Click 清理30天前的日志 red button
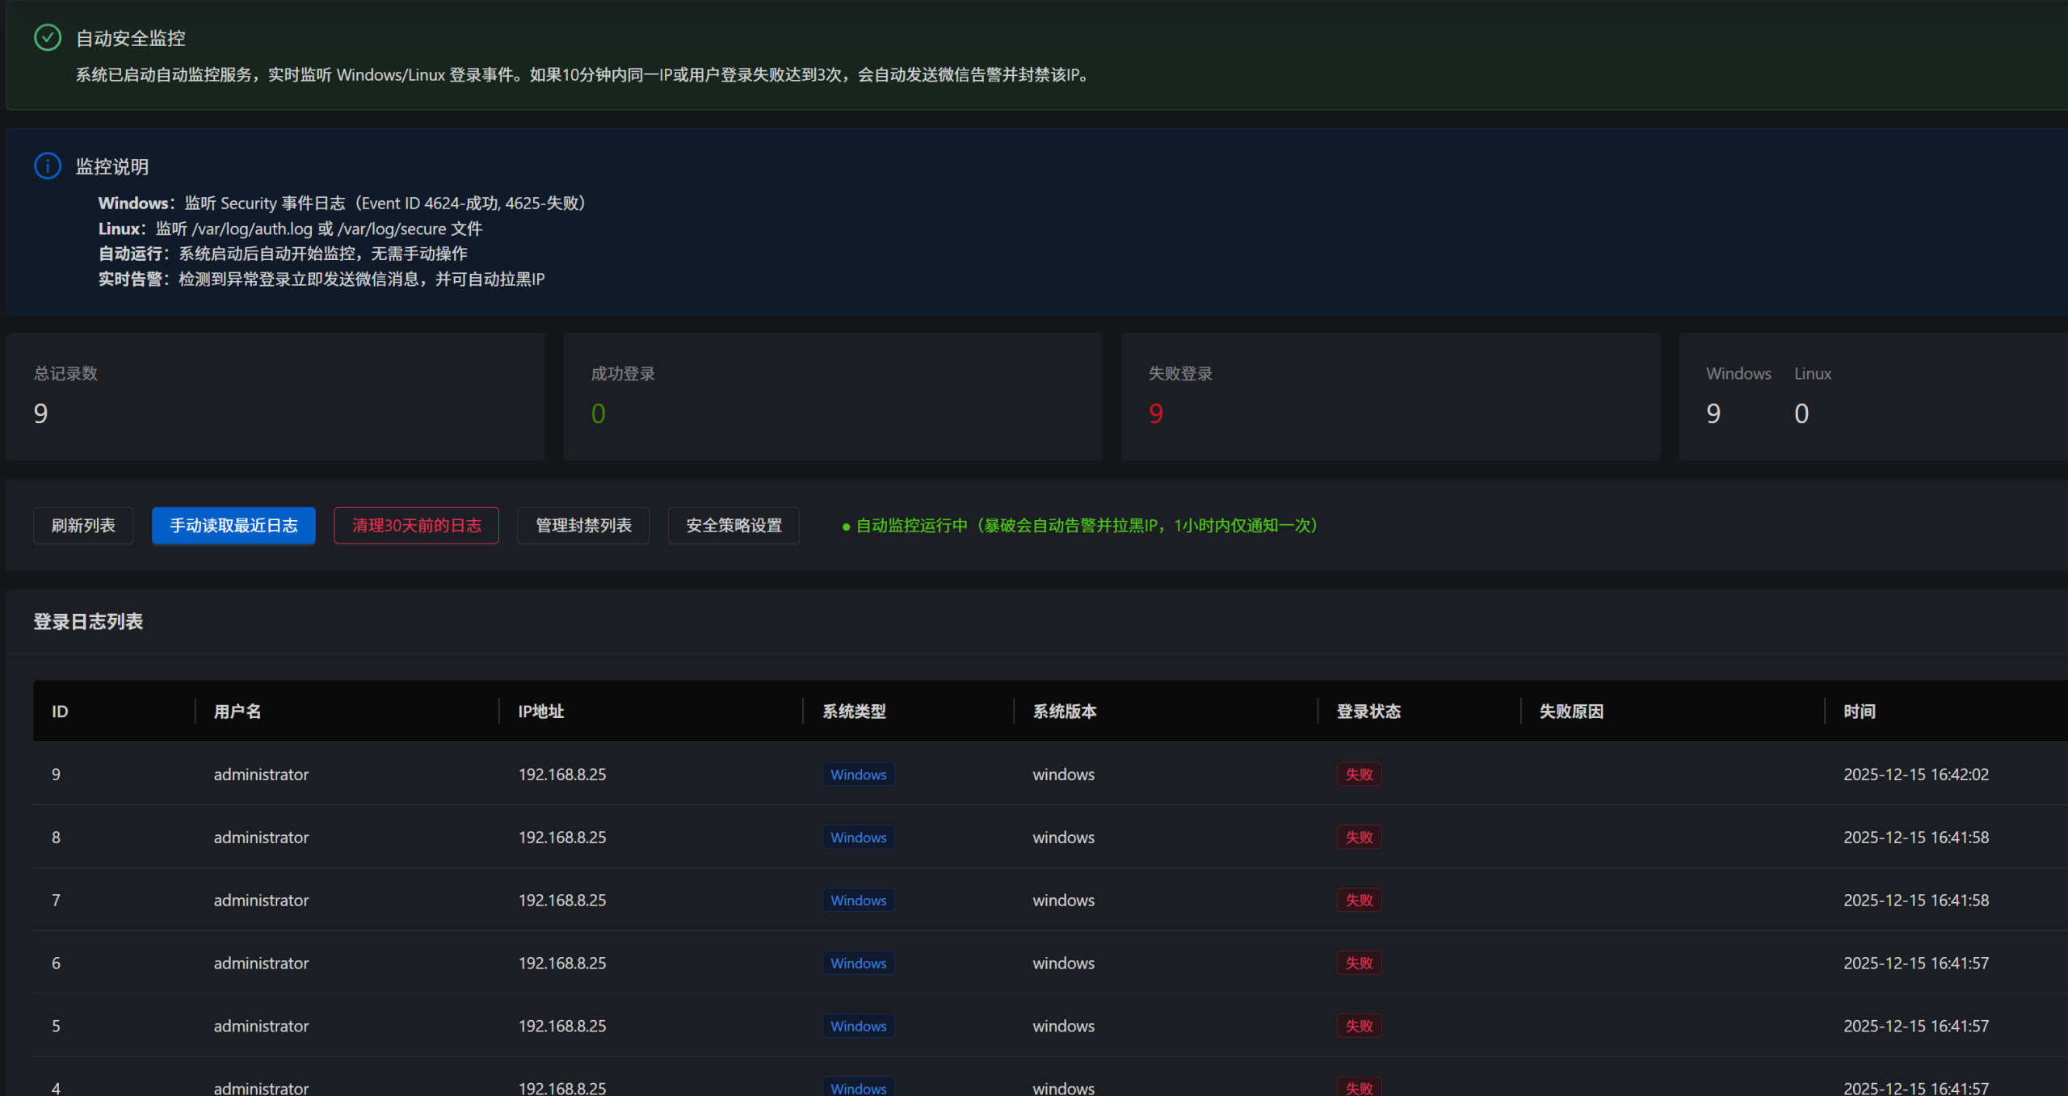The width and height of the screenshot is (2068, 1096). (x=416, y=526)
